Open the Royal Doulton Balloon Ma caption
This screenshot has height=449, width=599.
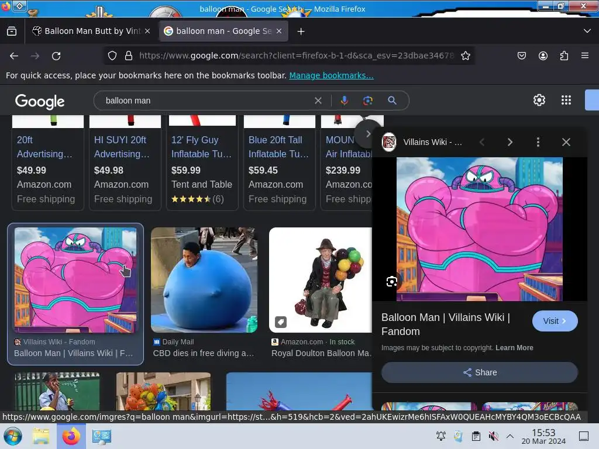(x=321, y=353)
